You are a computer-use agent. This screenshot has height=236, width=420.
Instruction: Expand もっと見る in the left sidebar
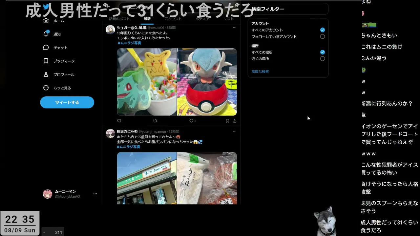point(57,88)
